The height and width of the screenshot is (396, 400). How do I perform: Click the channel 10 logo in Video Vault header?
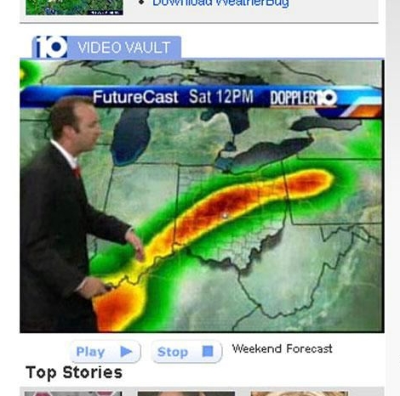coord(50,47)
